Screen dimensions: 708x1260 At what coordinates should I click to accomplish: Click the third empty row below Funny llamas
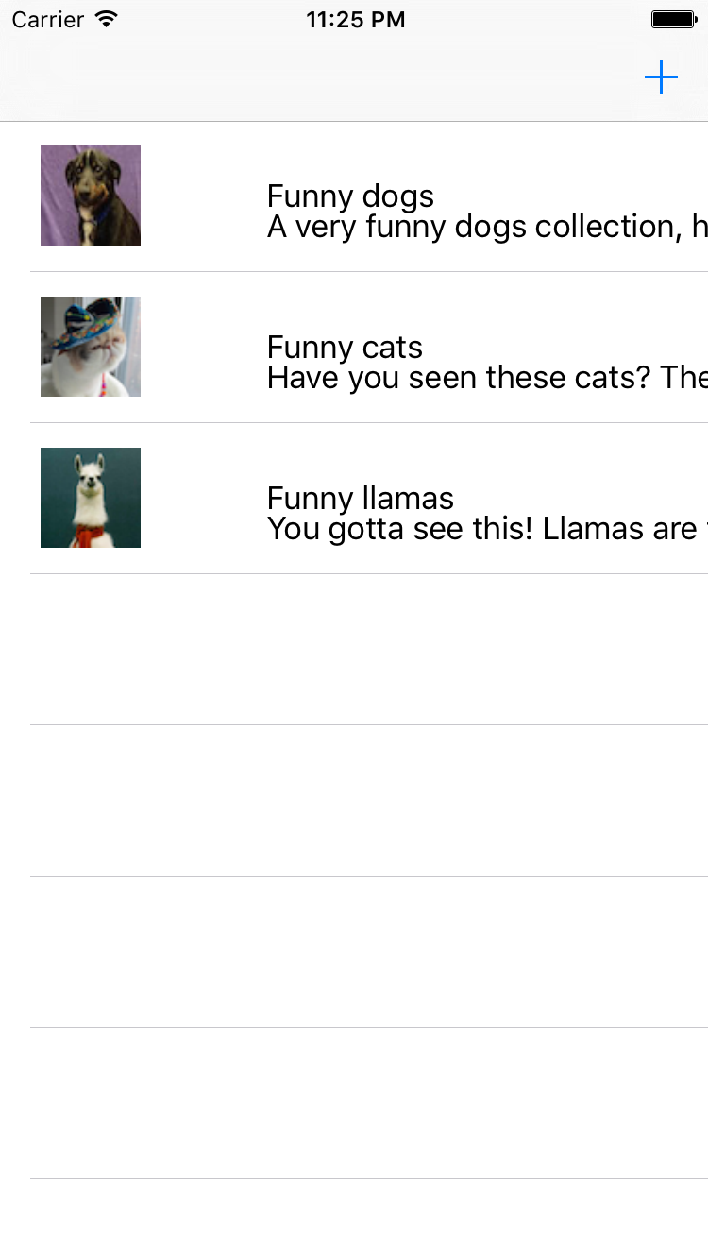[368, 952]
